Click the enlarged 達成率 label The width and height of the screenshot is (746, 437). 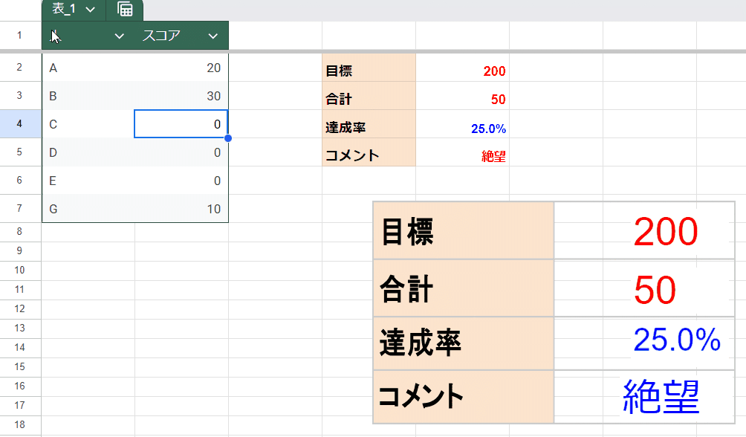coord(421,343)
